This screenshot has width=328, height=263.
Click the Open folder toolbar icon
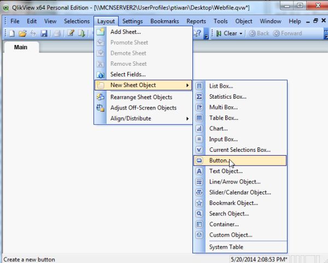22,33
